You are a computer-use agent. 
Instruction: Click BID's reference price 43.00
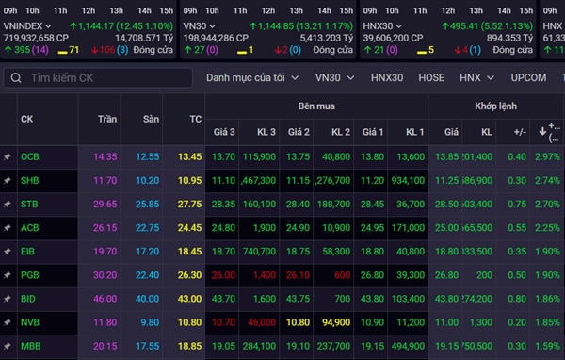[189, 299]
